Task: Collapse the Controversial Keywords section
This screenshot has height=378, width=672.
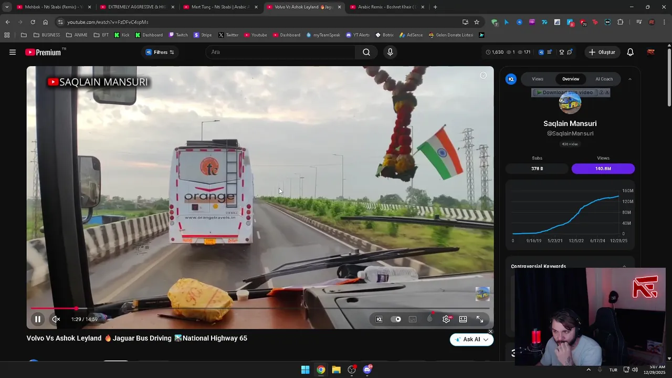Action: 624,266
